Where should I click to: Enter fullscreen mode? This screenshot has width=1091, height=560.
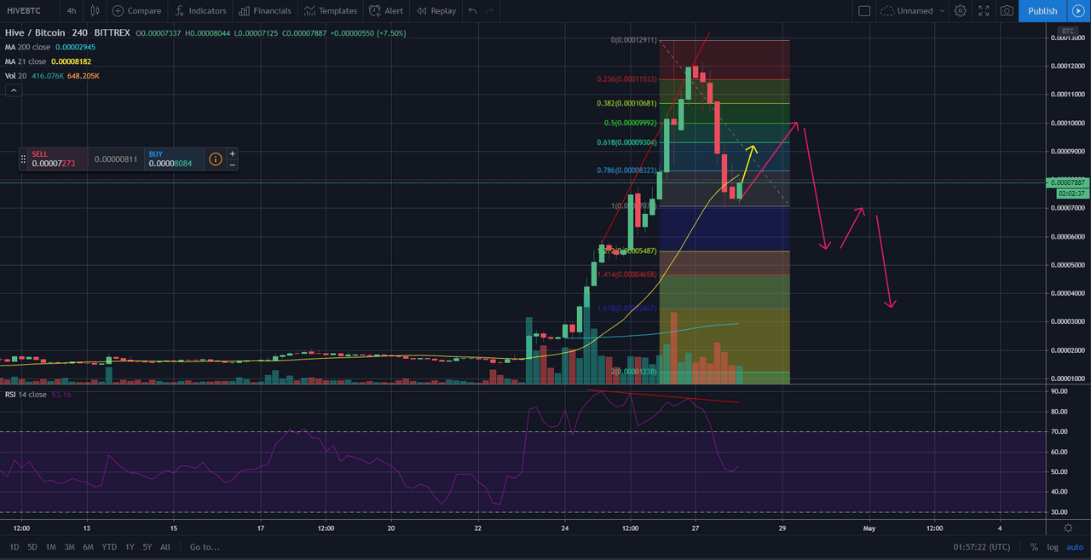point(983,11)
